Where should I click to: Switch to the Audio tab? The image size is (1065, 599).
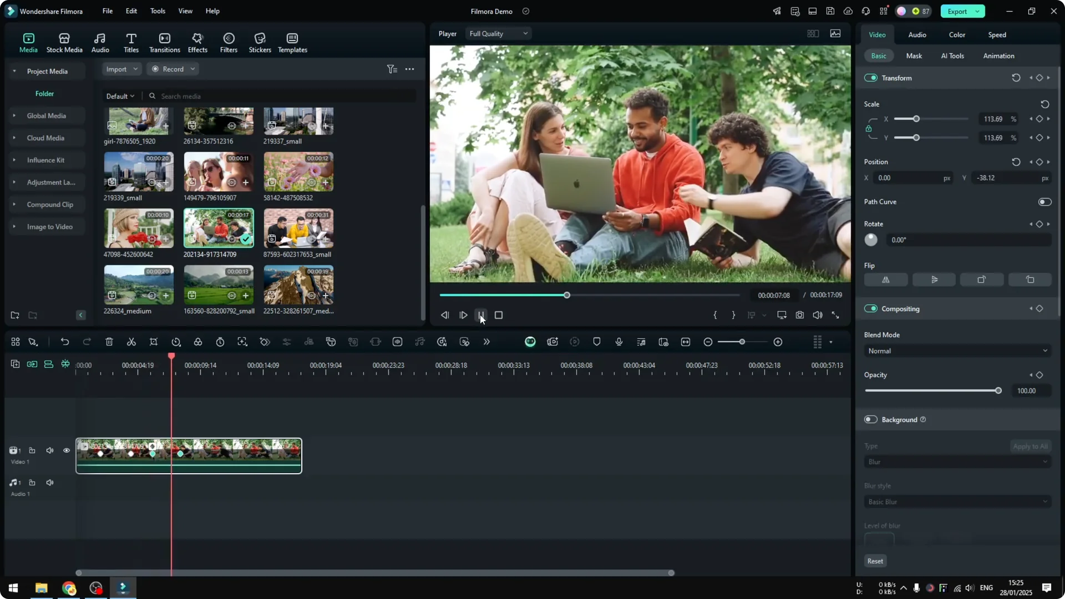pyautogui.click(x=917, y=34)
